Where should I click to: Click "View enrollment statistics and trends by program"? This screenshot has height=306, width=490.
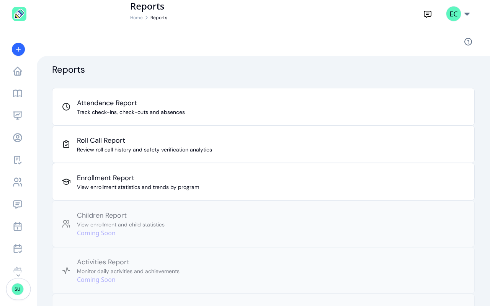(x=138, y=187)
